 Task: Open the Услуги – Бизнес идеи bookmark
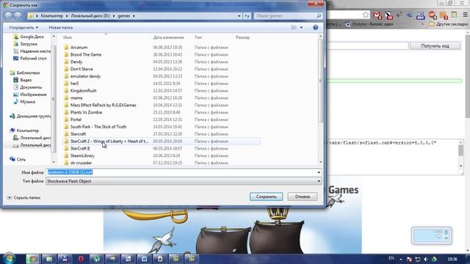(x=369, y=24)
